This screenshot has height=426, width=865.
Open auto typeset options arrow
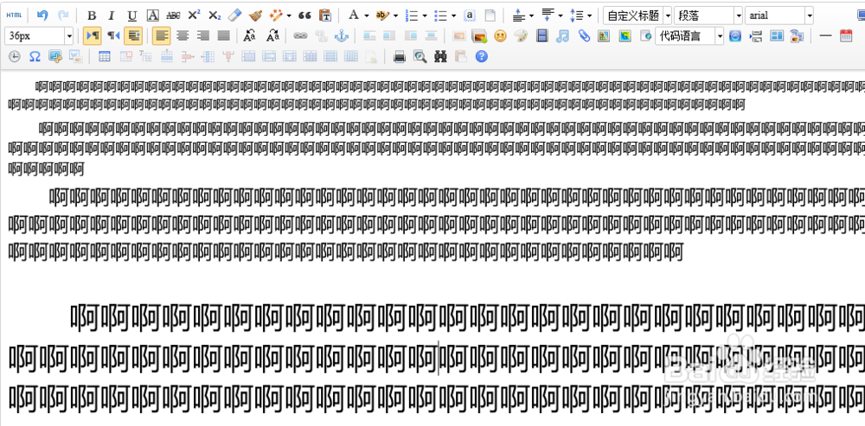coord(289,16)
